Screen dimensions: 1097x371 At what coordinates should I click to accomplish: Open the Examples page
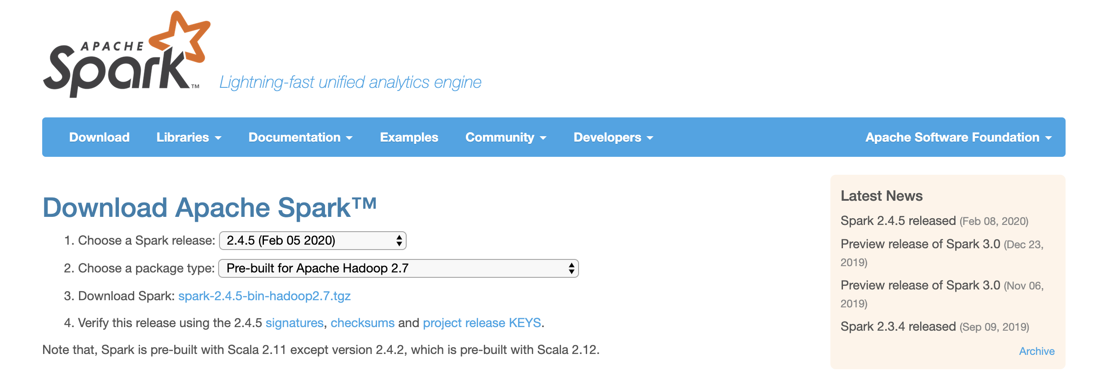point(409,137)
